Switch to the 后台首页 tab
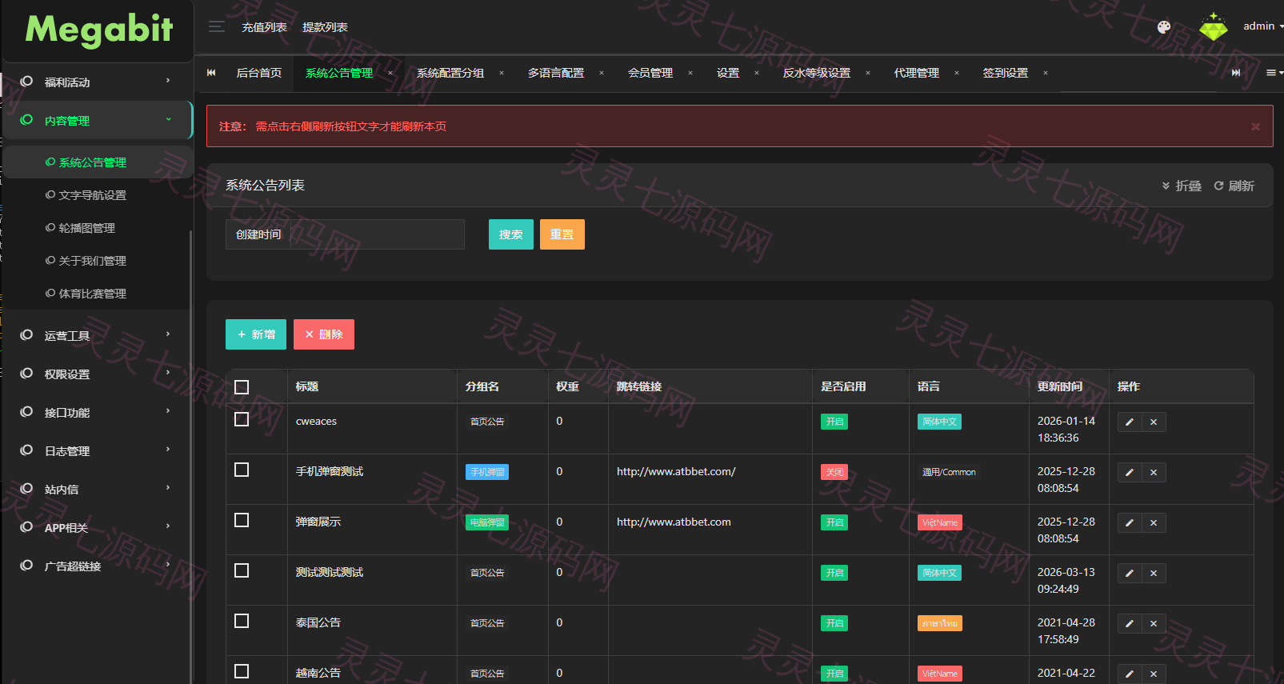1284x684 pixels. coord(259,73)
